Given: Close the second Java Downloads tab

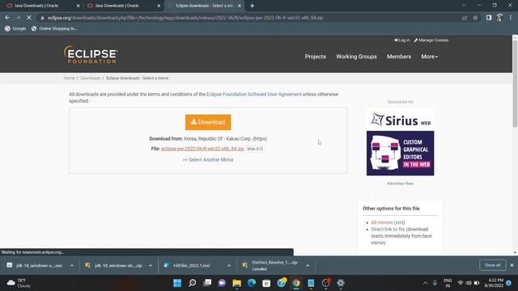Looking at the screenshot, I should tap(159, 6).
